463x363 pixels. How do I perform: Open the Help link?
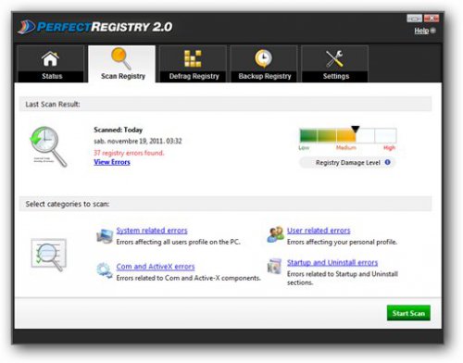(x=421, y=31)
